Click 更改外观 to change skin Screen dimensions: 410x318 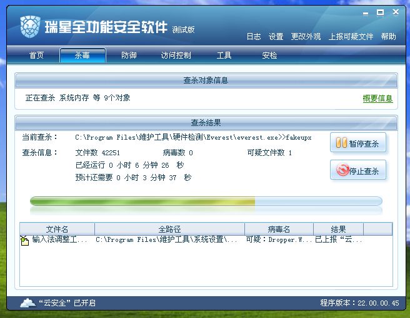[x=306, y=37]
